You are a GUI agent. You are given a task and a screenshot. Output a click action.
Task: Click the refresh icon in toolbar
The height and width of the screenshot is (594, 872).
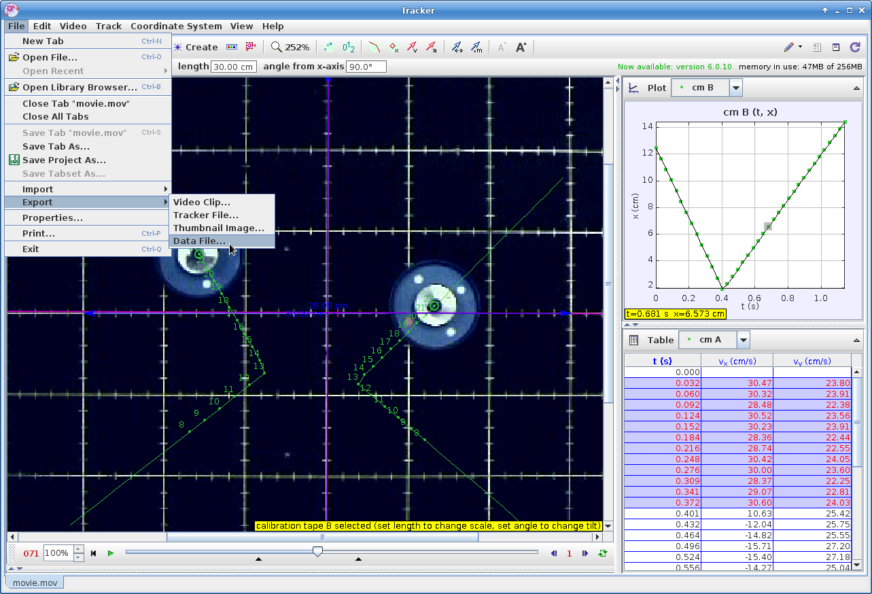point(855,47)
